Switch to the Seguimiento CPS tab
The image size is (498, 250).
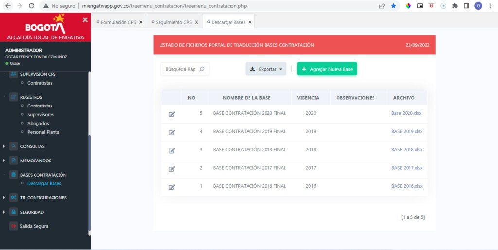click(174, 22)
